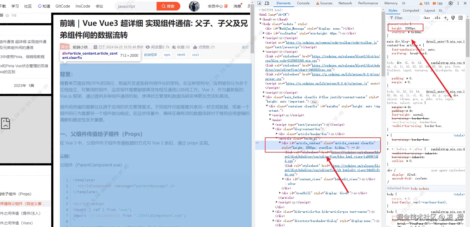Expand the toolbarBox div node

click(264, 33)
